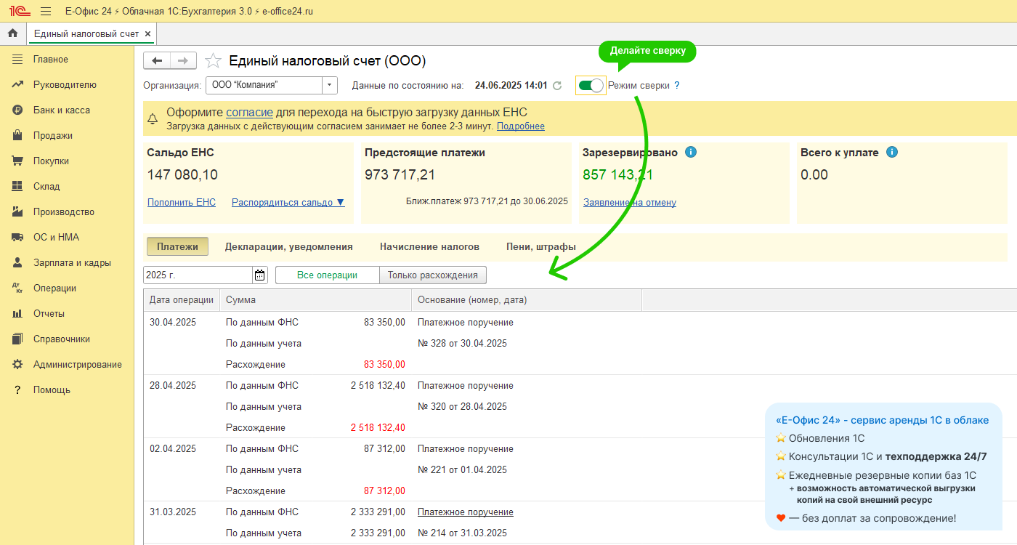The image size is (1017, 545).
Task: Select the Все операции filter
Action: tap(328, 275)
